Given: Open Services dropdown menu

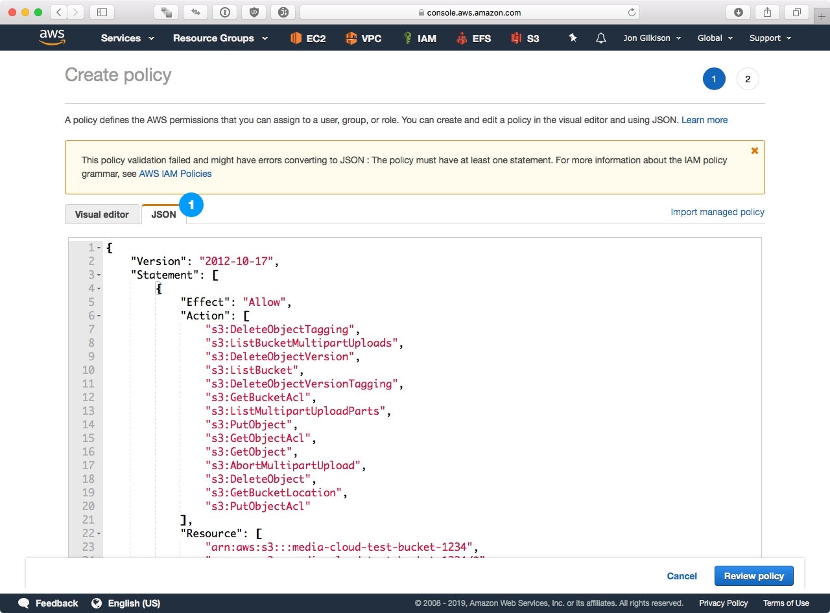Looking at the screenshot, I should (x=127, y=38).
